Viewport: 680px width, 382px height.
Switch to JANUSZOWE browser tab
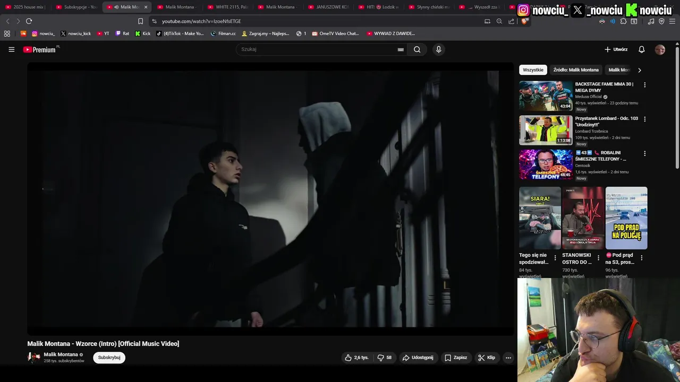(x=328, y=7)
